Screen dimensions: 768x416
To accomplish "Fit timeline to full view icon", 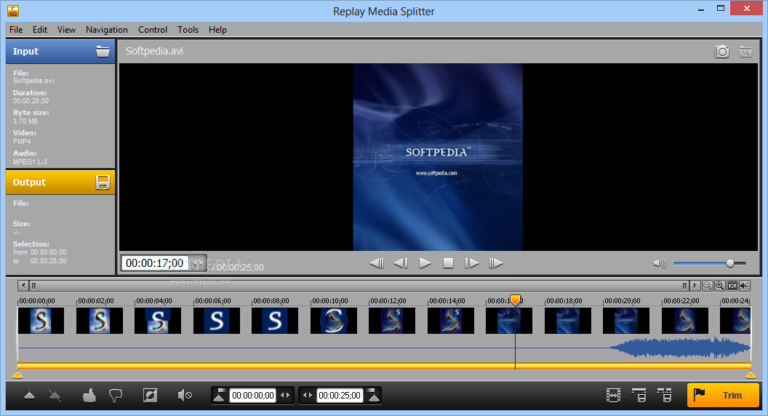I will pyautogui.click(x=732, y=286).
